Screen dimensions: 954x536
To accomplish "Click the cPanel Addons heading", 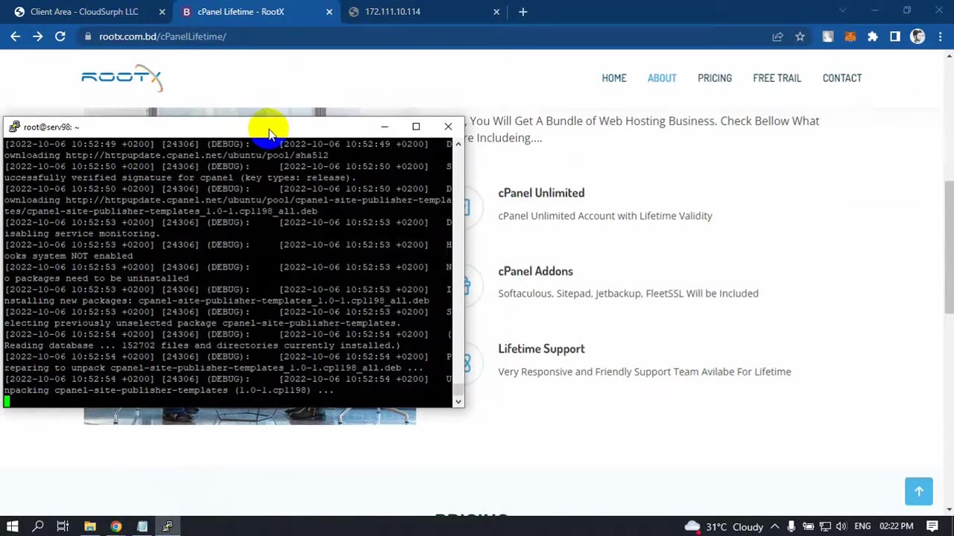I will tap(535, 271).
